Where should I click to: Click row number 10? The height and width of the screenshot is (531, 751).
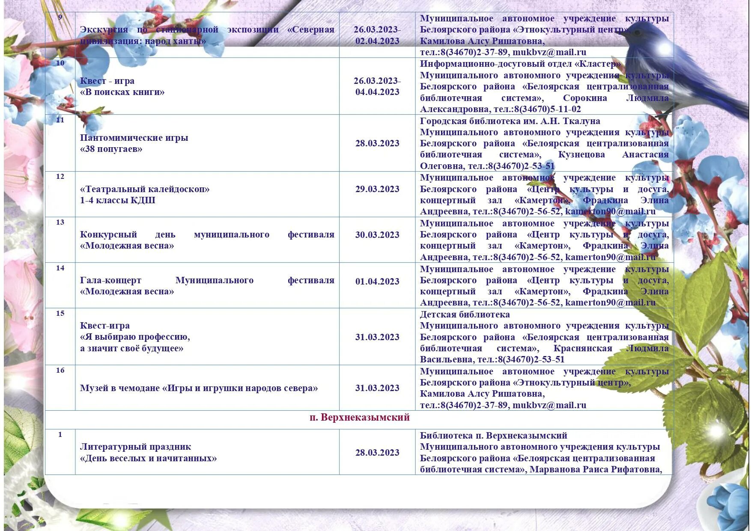click(60, 63)
